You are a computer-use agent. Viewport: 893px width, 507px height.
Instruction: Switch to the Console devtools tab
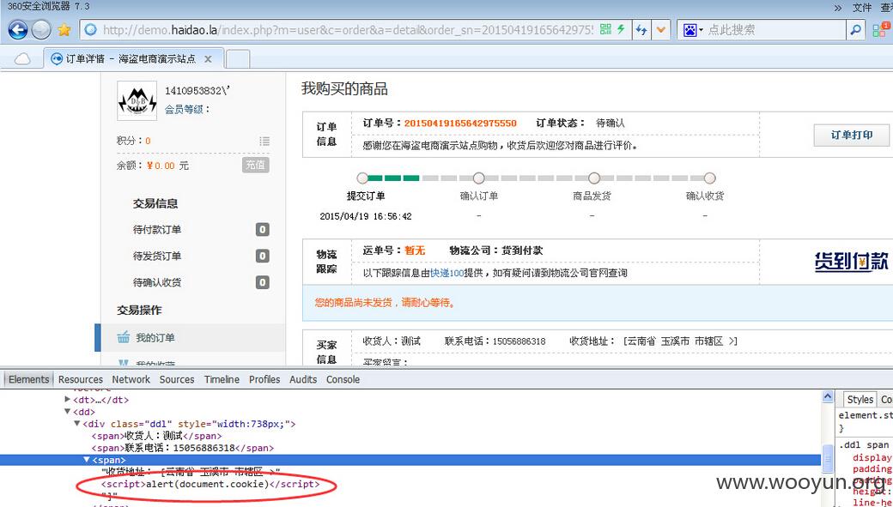pyautogui.click(x=343, y=379)
